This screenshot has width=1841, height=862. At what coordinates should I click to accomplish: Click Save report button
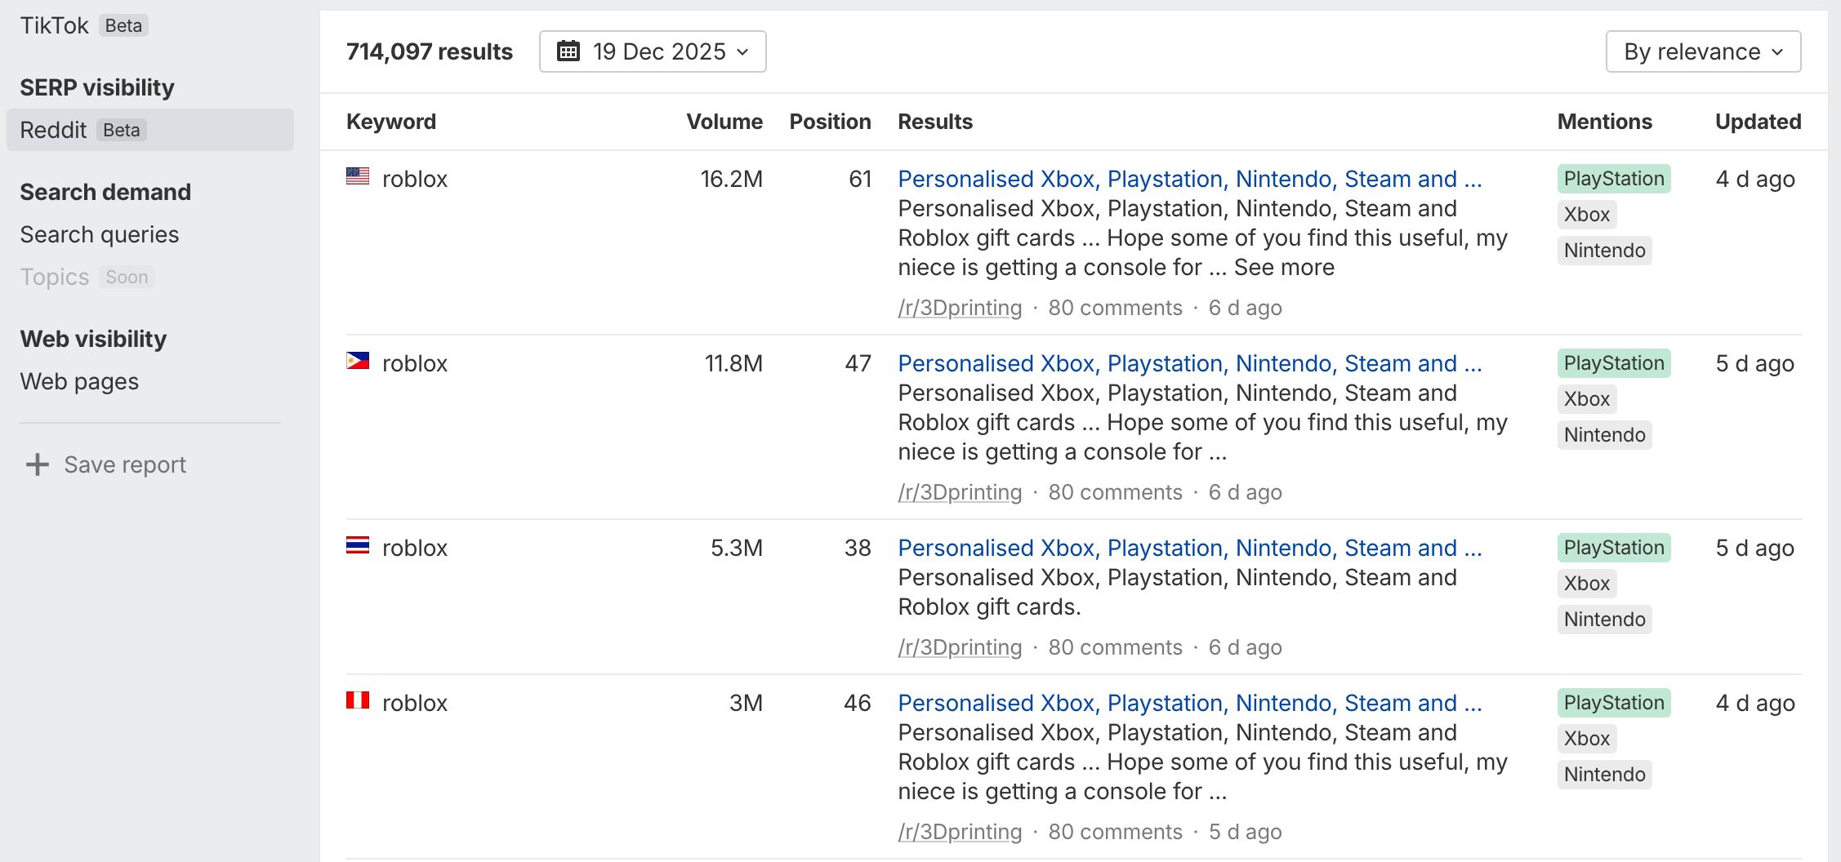124,464
